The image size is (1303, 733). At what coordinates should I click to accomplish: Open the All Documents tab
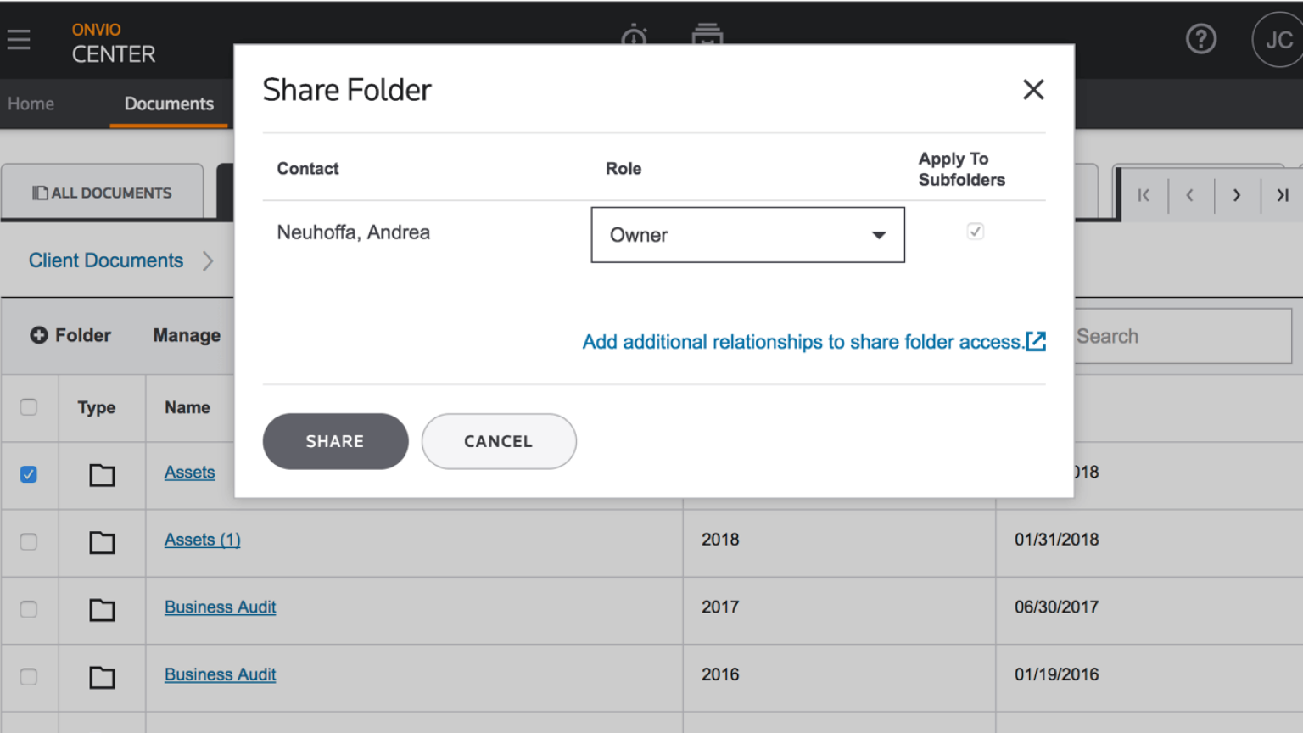[102, 193]
